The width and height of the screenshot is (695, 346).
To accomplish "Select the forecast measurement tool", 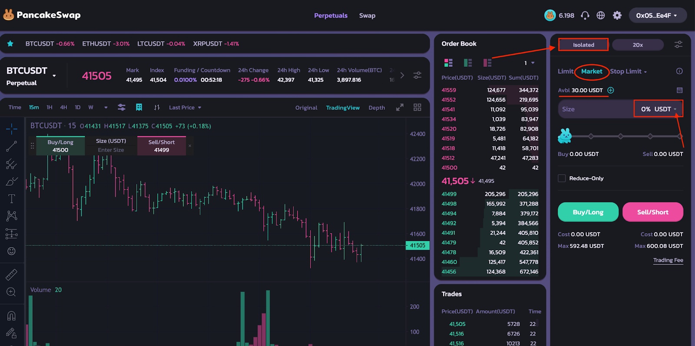I will (12, 234).
